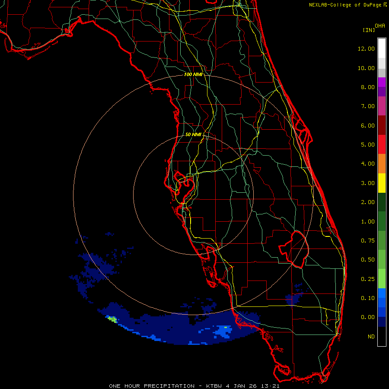Click the 12.00 legend value
The image size is (389, 389).
point(366,48)
